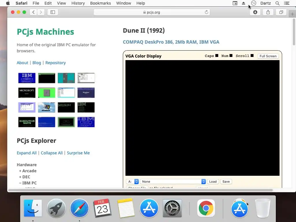This screenshot has width=296, height=222.
Task: Open System Preferences gear in Dock
Action: [x=172, y=208]
